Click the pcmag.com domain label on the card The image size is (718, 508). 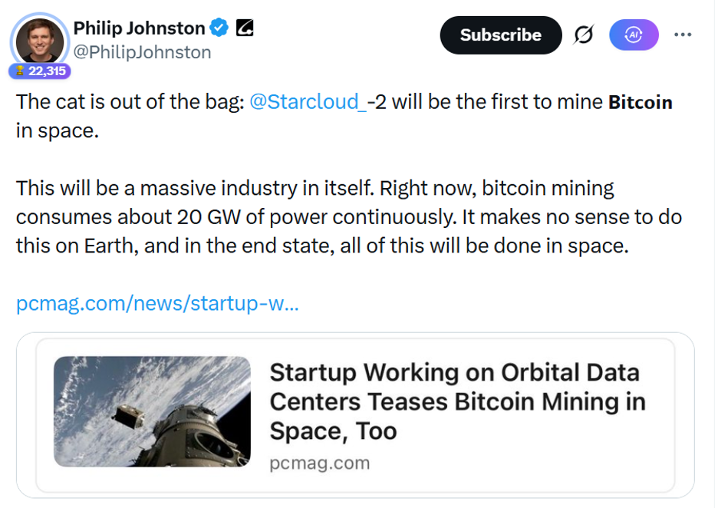(319, 463)
